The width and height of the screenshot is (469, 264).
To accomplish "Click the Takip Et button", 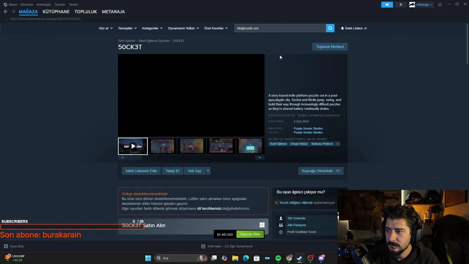I will [x=172, y=171].
